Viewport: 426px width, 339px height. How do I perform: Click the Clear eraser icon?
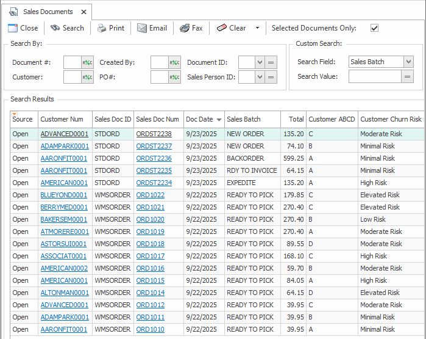pos(221,28)
